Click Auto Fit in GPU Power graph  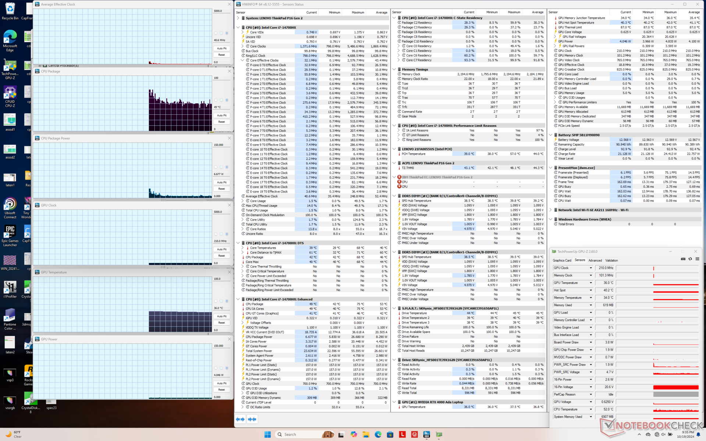point(221,383)
